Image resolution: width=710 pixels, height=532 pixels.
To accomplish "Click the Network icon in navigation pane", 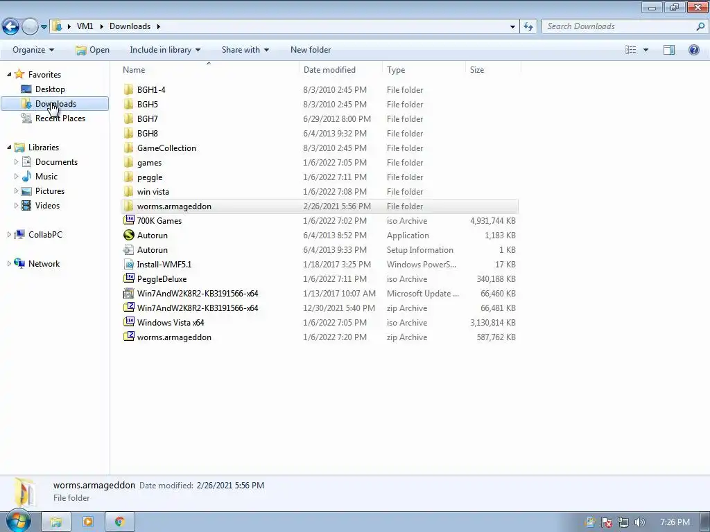I will click(19, 263).
